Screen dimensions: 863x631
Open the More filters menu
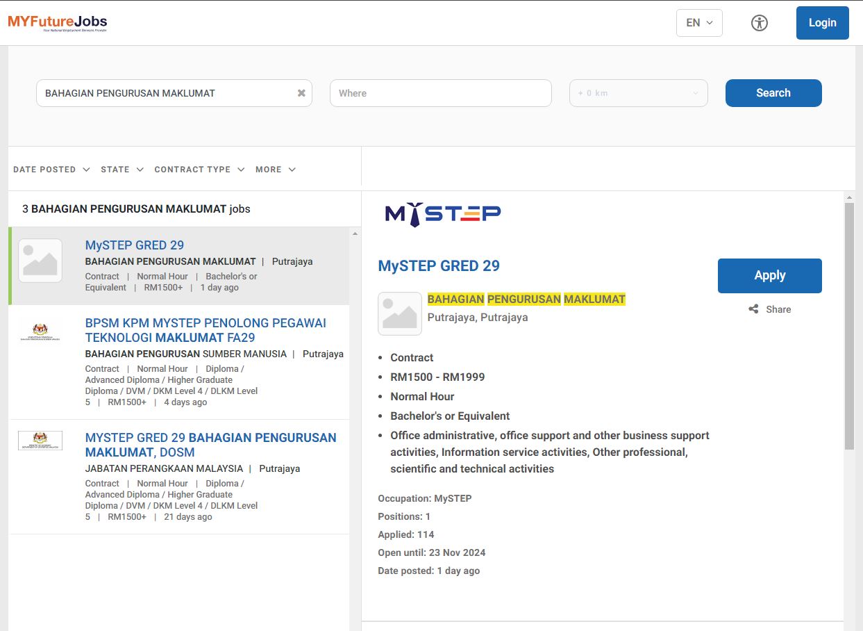pos(276,170)
